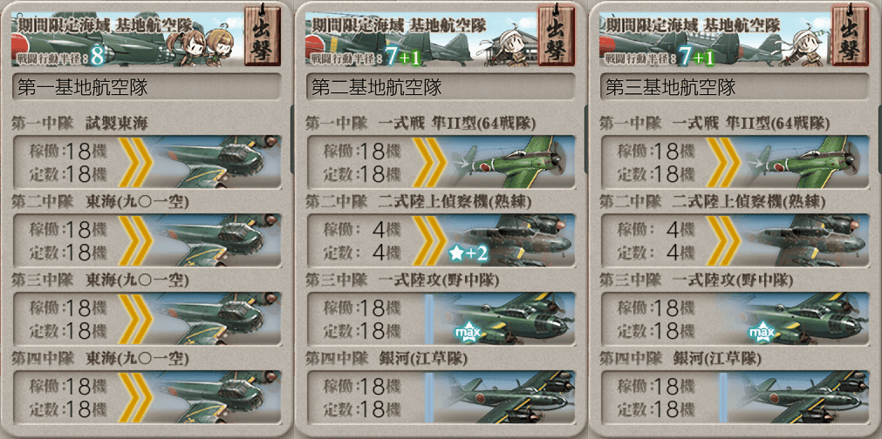
Task: Select 銀河(江草隊) bomber in third air base
Action: (x=735, y=396)
